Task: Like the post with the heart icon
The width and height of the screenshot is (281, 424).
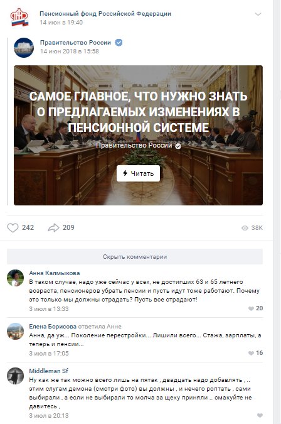Action: (x=13, y=227)
